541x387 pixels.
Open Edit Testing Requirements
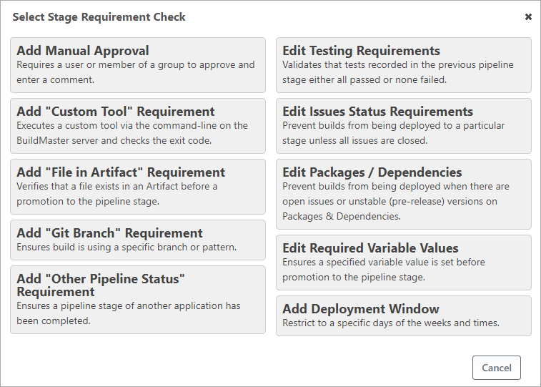point(361,51)
